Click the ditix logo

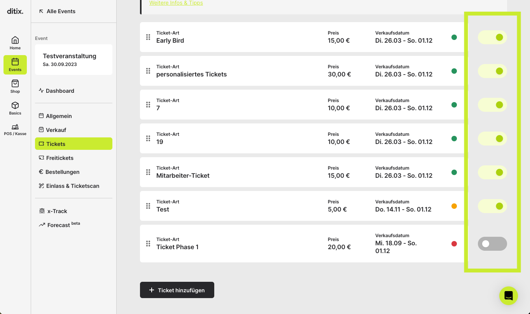15,11
